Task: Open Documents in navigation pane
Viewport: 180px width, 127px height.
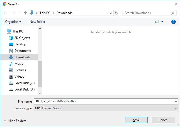Action: click(x=23, y=51)
